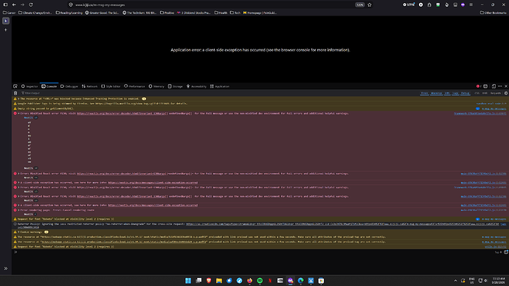Open the Windows Start menu
The width and height of the screenshot is (509, 286).
coord(188,281)
